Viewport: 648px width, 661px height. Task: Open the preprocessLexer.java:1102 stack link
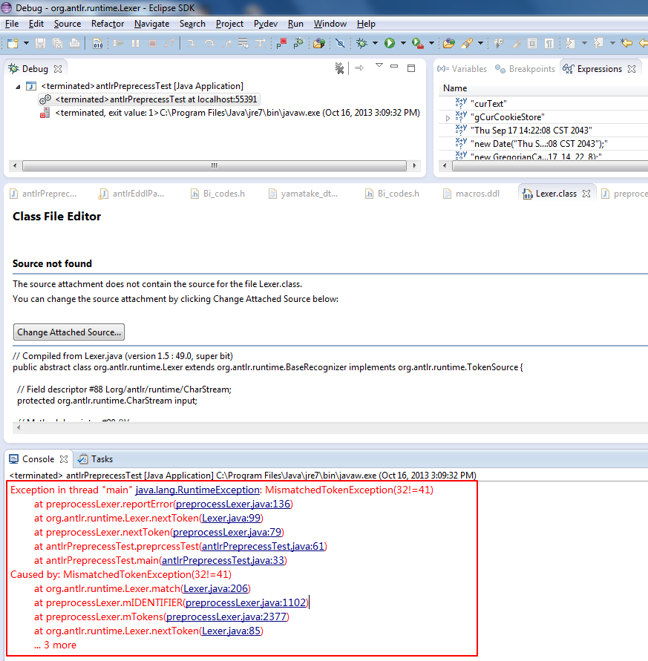pos(246,603)
